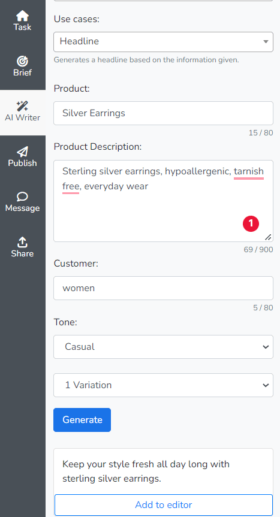This screenshot has height=517, width=280.
Task: Click the underlined word tarnish
Action: pos(249,171)
